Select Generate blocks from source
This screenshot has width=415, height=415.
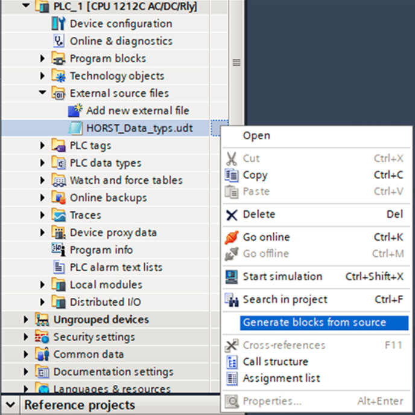tap(314, 323)
